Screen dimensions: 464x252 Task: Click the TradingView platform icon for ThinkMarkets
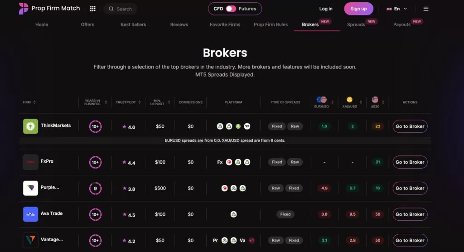click(x=247, y=126)
